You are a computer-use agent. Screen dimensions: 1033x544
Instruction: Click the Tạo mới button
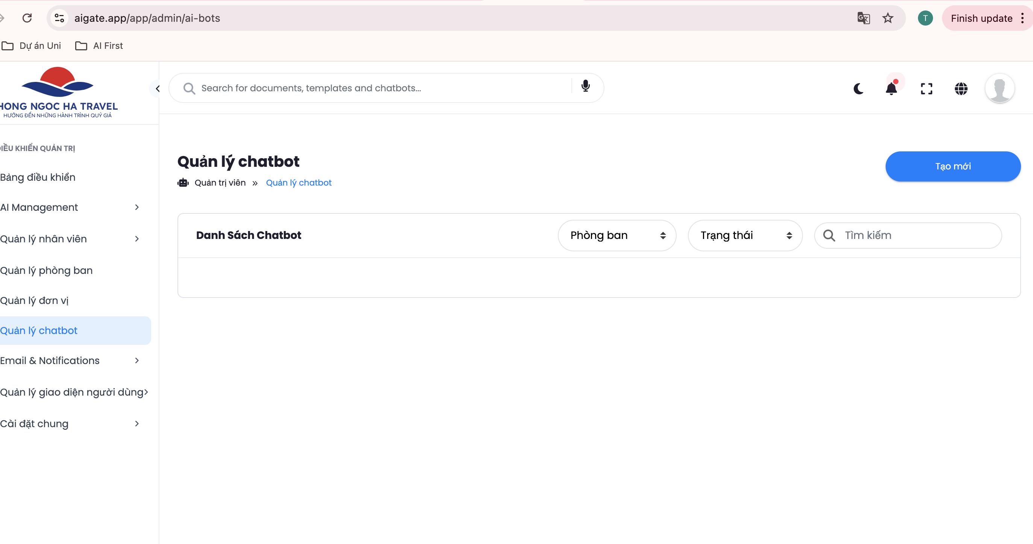[x=953, y=166]
